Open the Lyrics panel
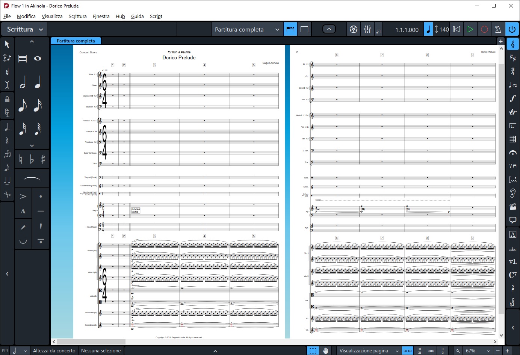Image resolution: width=520 pixels, height=355 pixels. [x=513, y=261]
